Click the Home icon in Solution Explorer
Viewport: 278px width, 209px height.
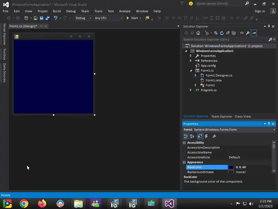pos(198,33)
